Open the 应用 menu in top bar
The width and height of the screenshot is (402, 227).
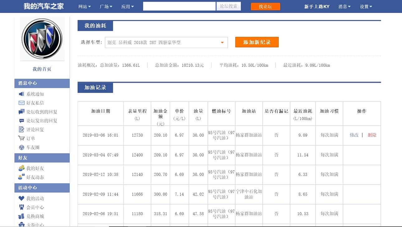point(127,7)
